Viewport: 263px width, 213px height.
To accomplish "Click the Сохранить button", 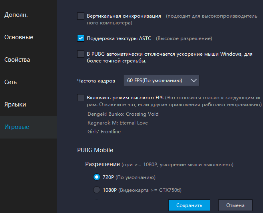I will pyautogui.click(x=189, y=205).
